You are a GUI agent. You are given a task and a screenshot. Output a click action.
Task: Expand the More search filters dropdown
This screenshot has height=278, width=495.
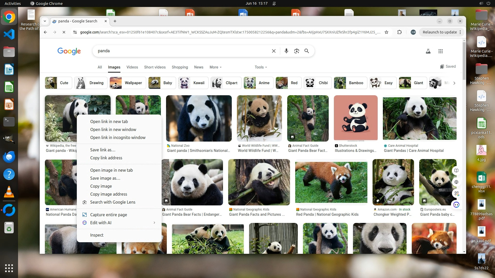pyautogui.click(x=215, y=67)
